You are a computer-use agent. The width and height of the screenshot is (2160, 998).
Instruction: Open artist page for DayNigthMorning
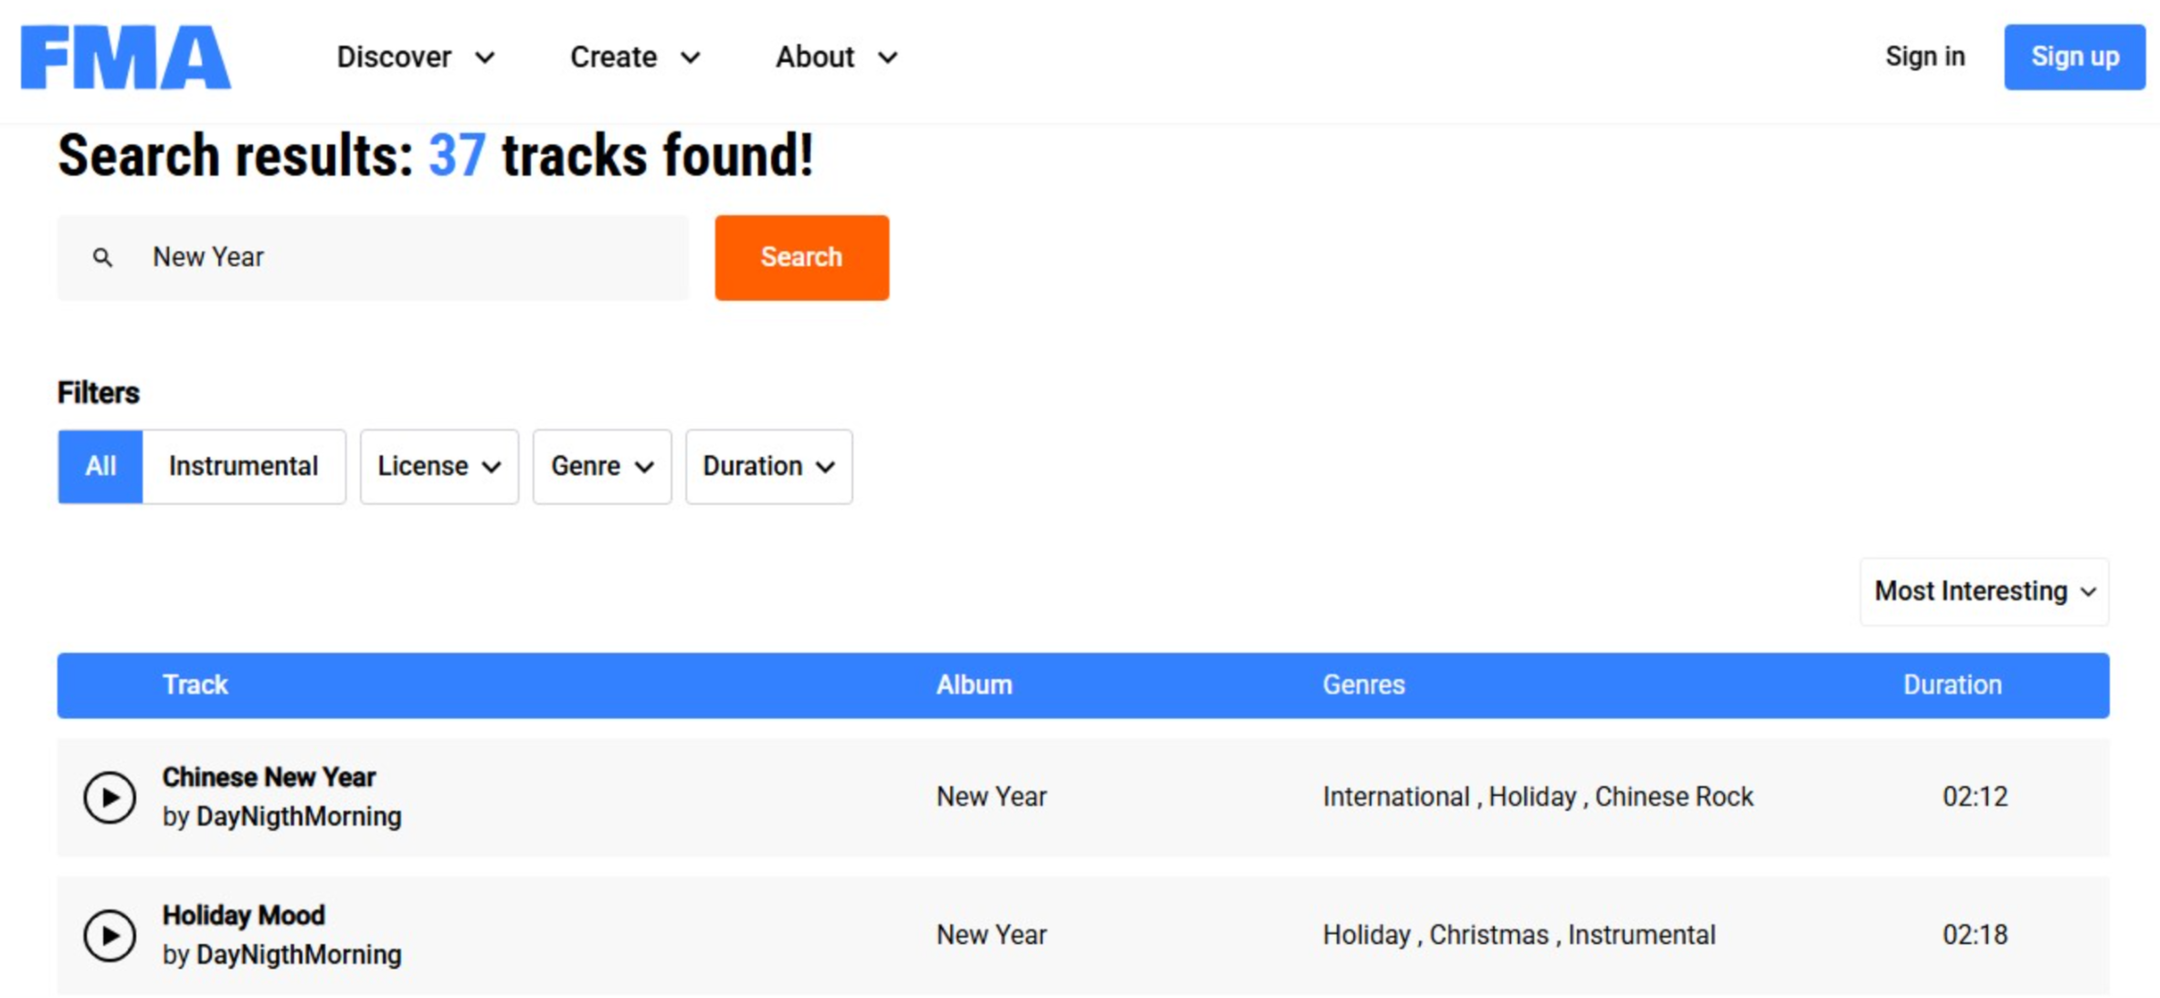click(298, 816)
